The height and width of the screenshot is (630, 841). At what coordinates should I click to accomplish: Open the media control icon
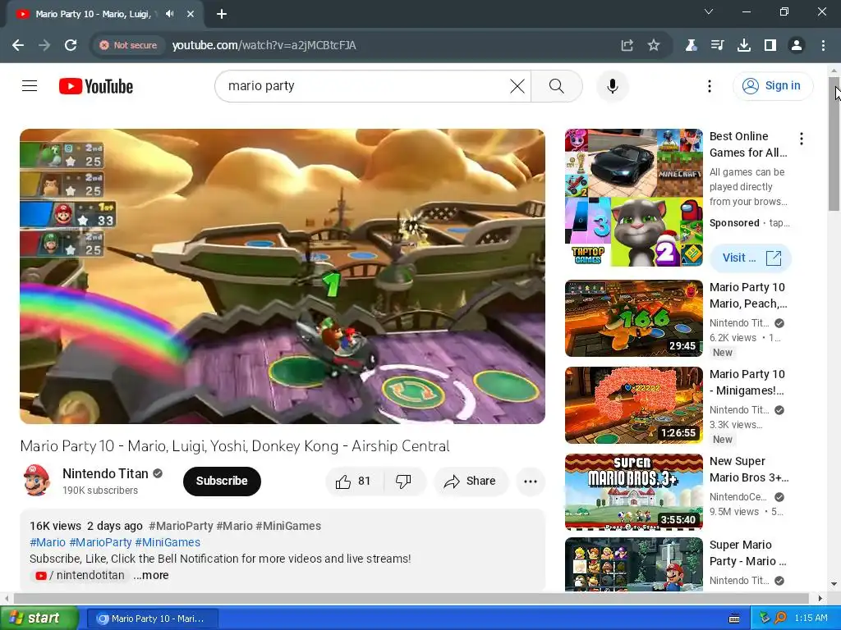coord(717,45)
